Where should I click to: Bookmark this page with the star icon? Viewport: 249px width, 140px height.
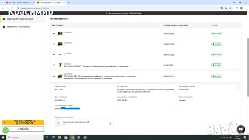(230, 8)
